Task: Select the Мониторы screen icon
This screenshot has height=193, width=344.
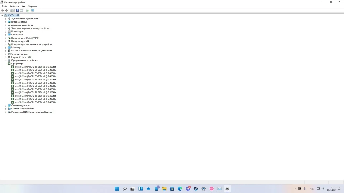Action: [x=9, y=48]
